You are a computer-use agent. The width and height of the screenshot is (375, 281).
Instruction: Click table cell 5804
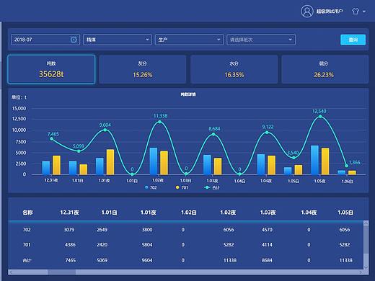[x=147, y=245]
